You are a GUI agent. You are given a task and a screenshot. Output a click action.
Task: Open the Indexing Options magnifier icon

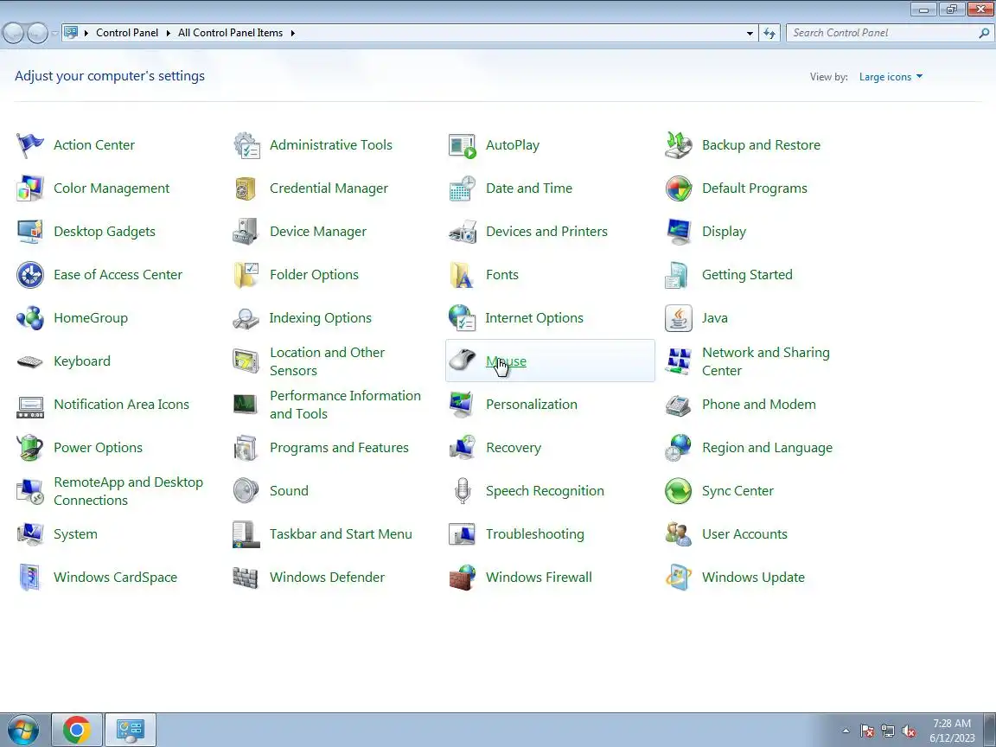(246, 318)
